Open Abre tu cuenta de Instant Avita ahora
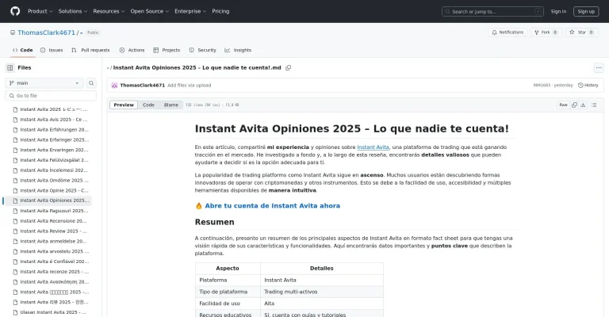This screenshot has height=317, width=609. [272, 205]
